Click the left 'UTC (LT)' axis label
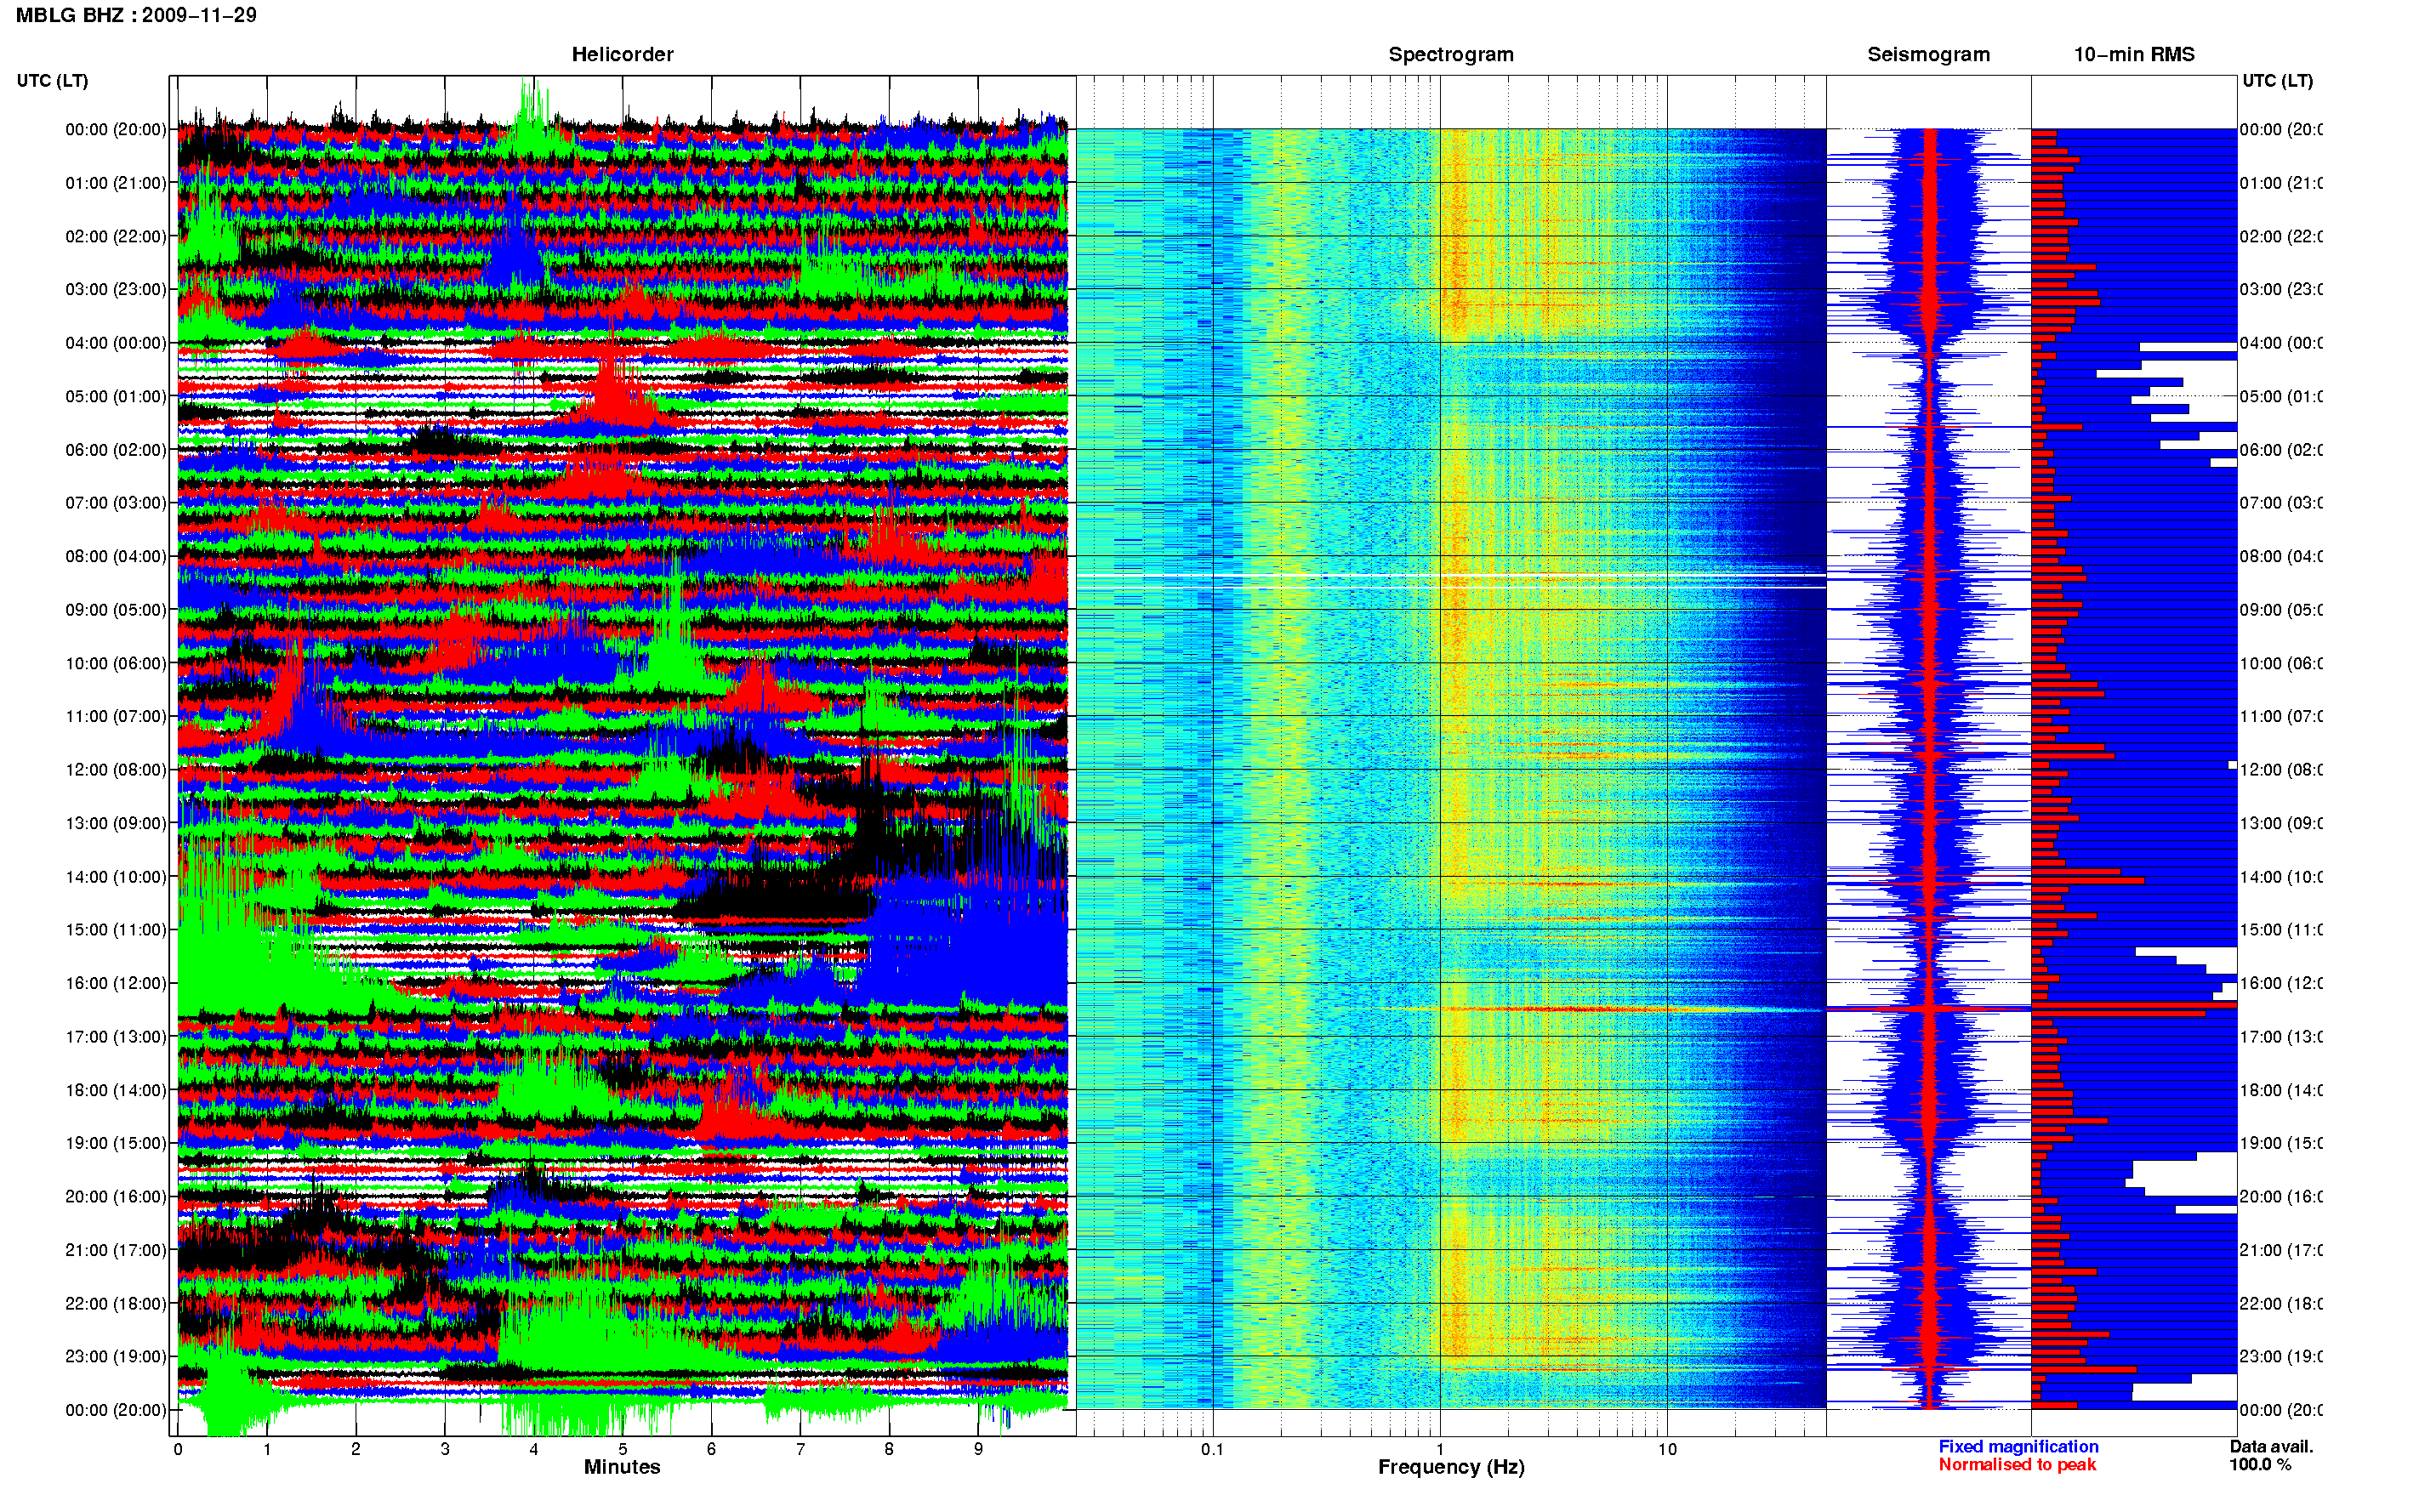 pos(52,81)
